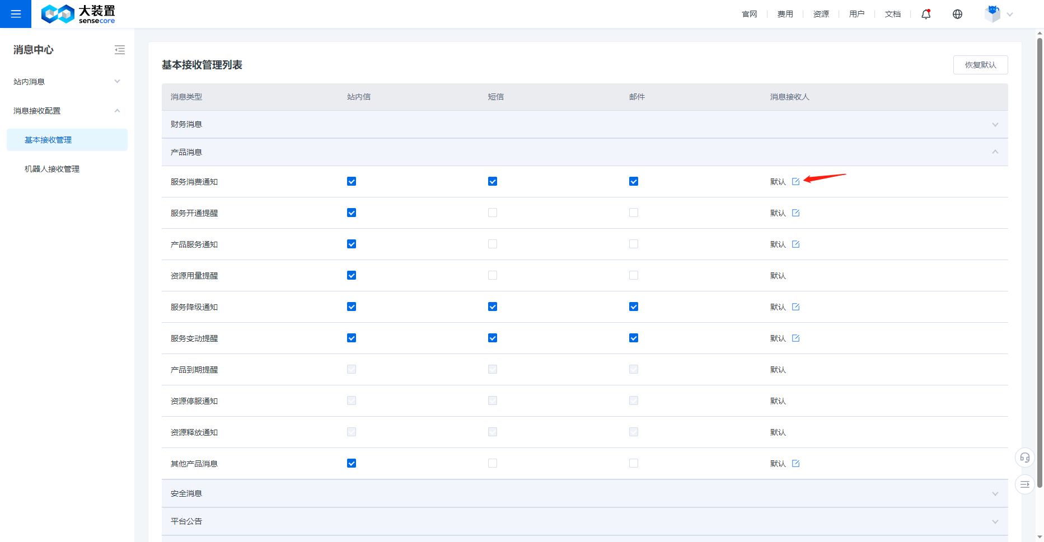Open the notification bell

pos(926,14)
